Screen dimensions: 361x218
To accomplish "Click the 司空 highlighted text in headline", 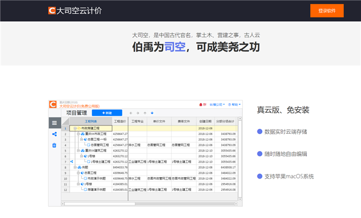I will click(x=176, y=47).
